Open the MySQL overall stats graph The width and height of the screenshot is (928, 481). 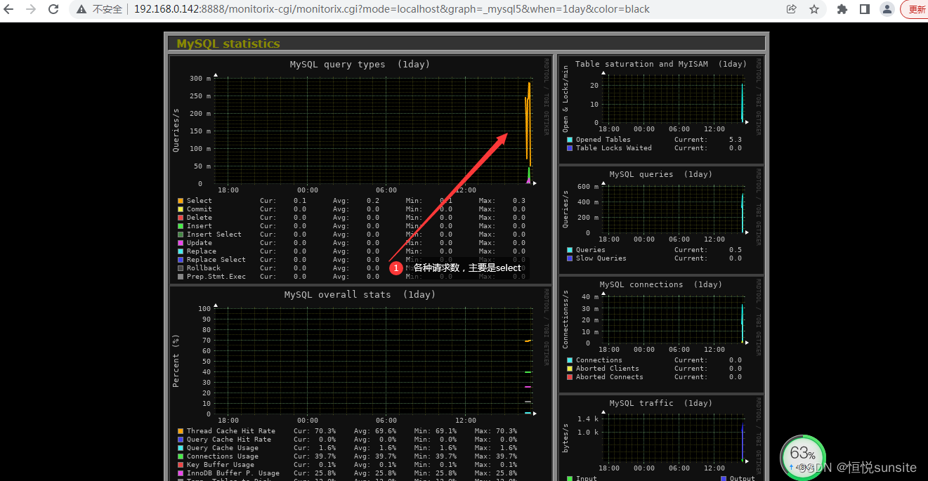pos(360,383)
